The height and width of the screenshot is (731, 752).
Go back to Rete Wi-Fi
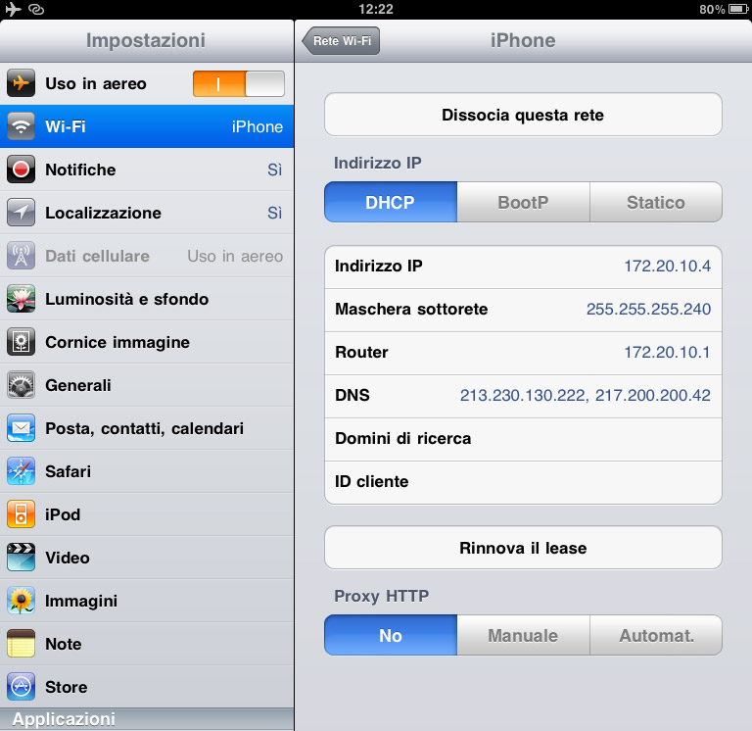click(341, 41)
